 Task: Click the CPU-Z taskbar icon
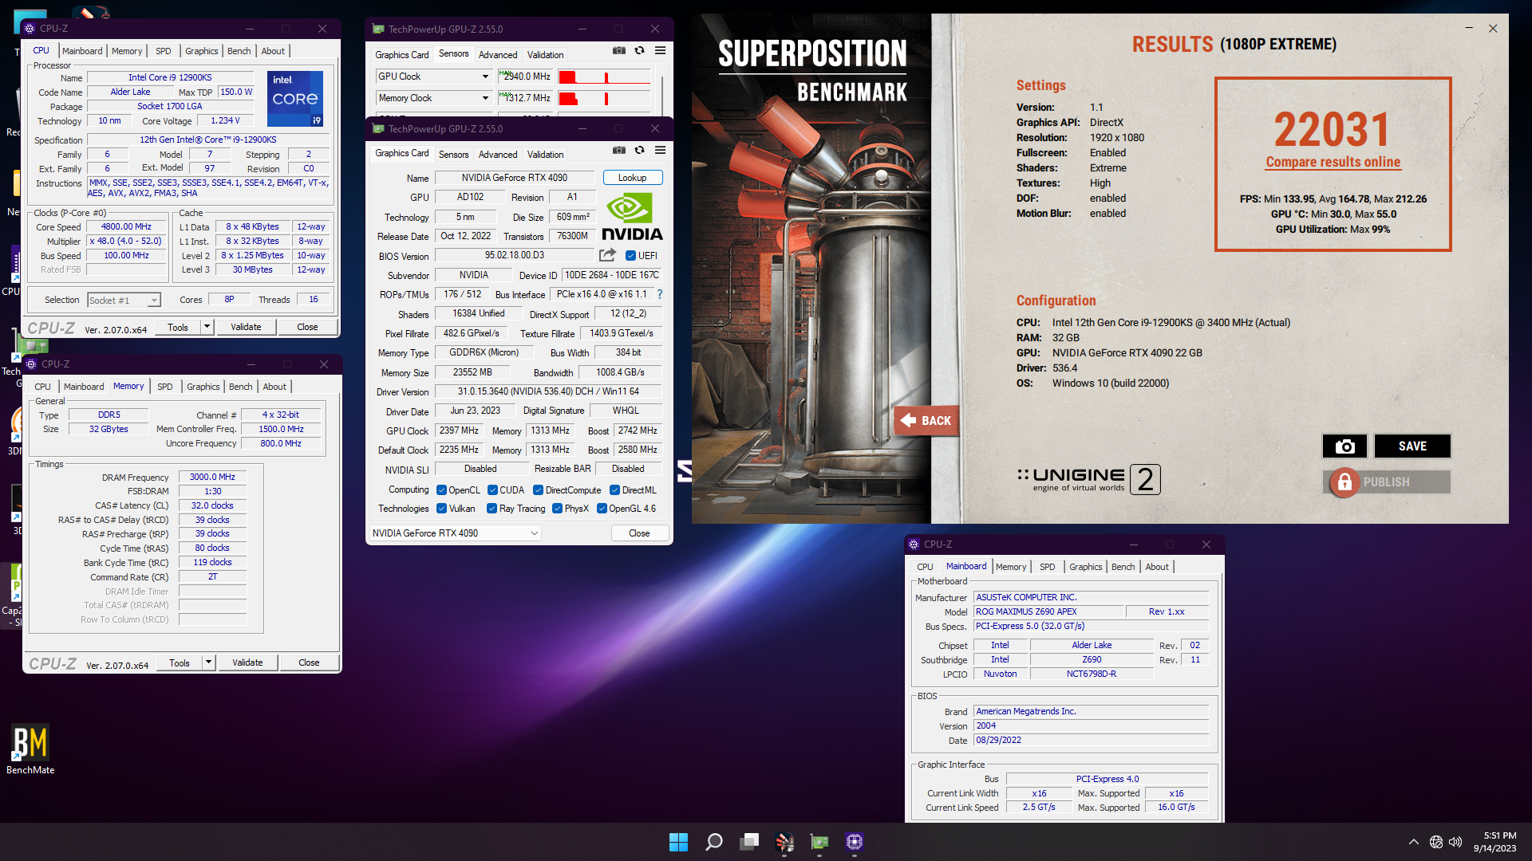click(855, 842)
